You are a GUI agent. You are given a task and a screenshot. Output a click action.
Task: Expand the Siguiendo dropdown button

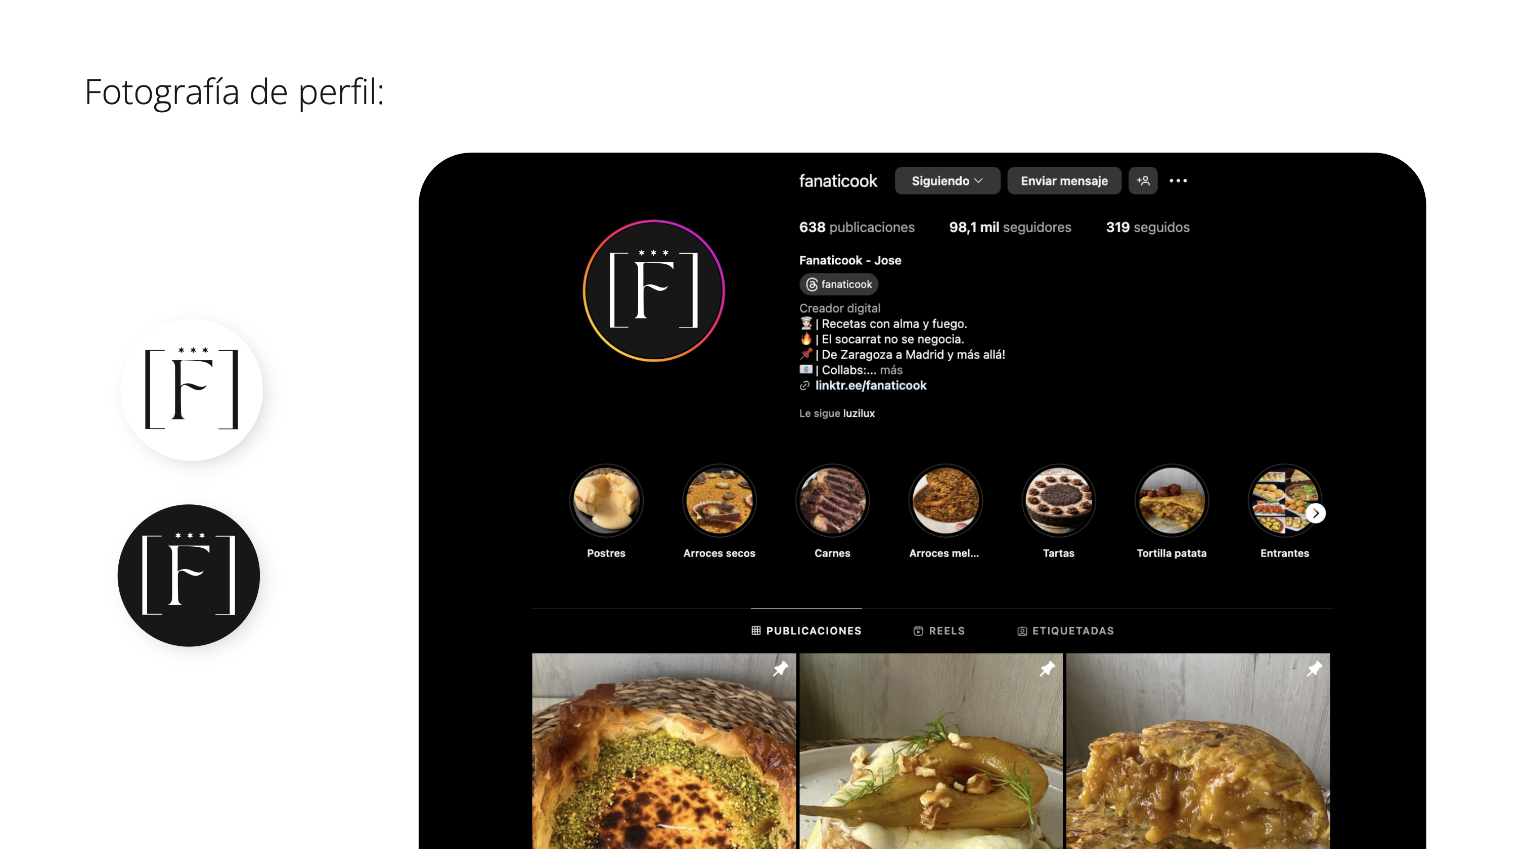[948, 180]
